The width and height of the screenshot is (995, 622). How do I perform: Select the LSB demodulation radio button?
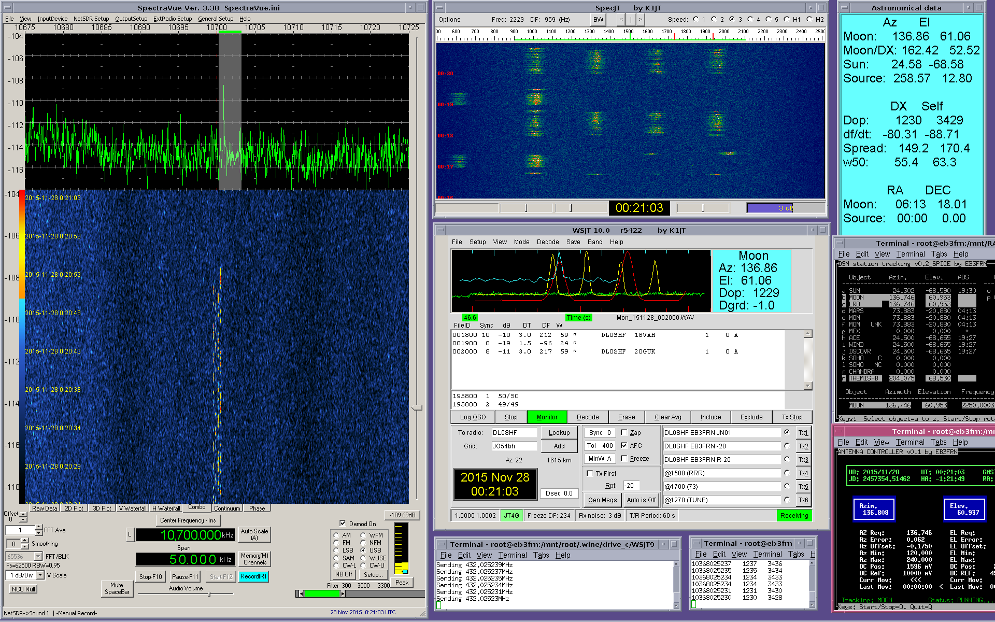point(336,550)
